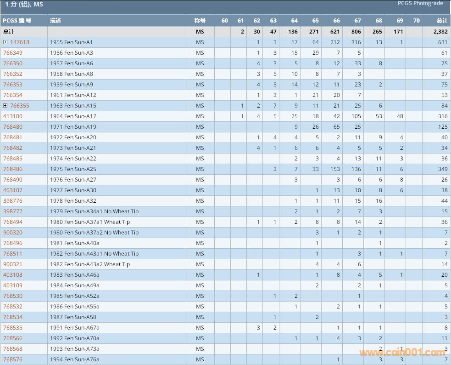Click the grade 67 column header

357,21
